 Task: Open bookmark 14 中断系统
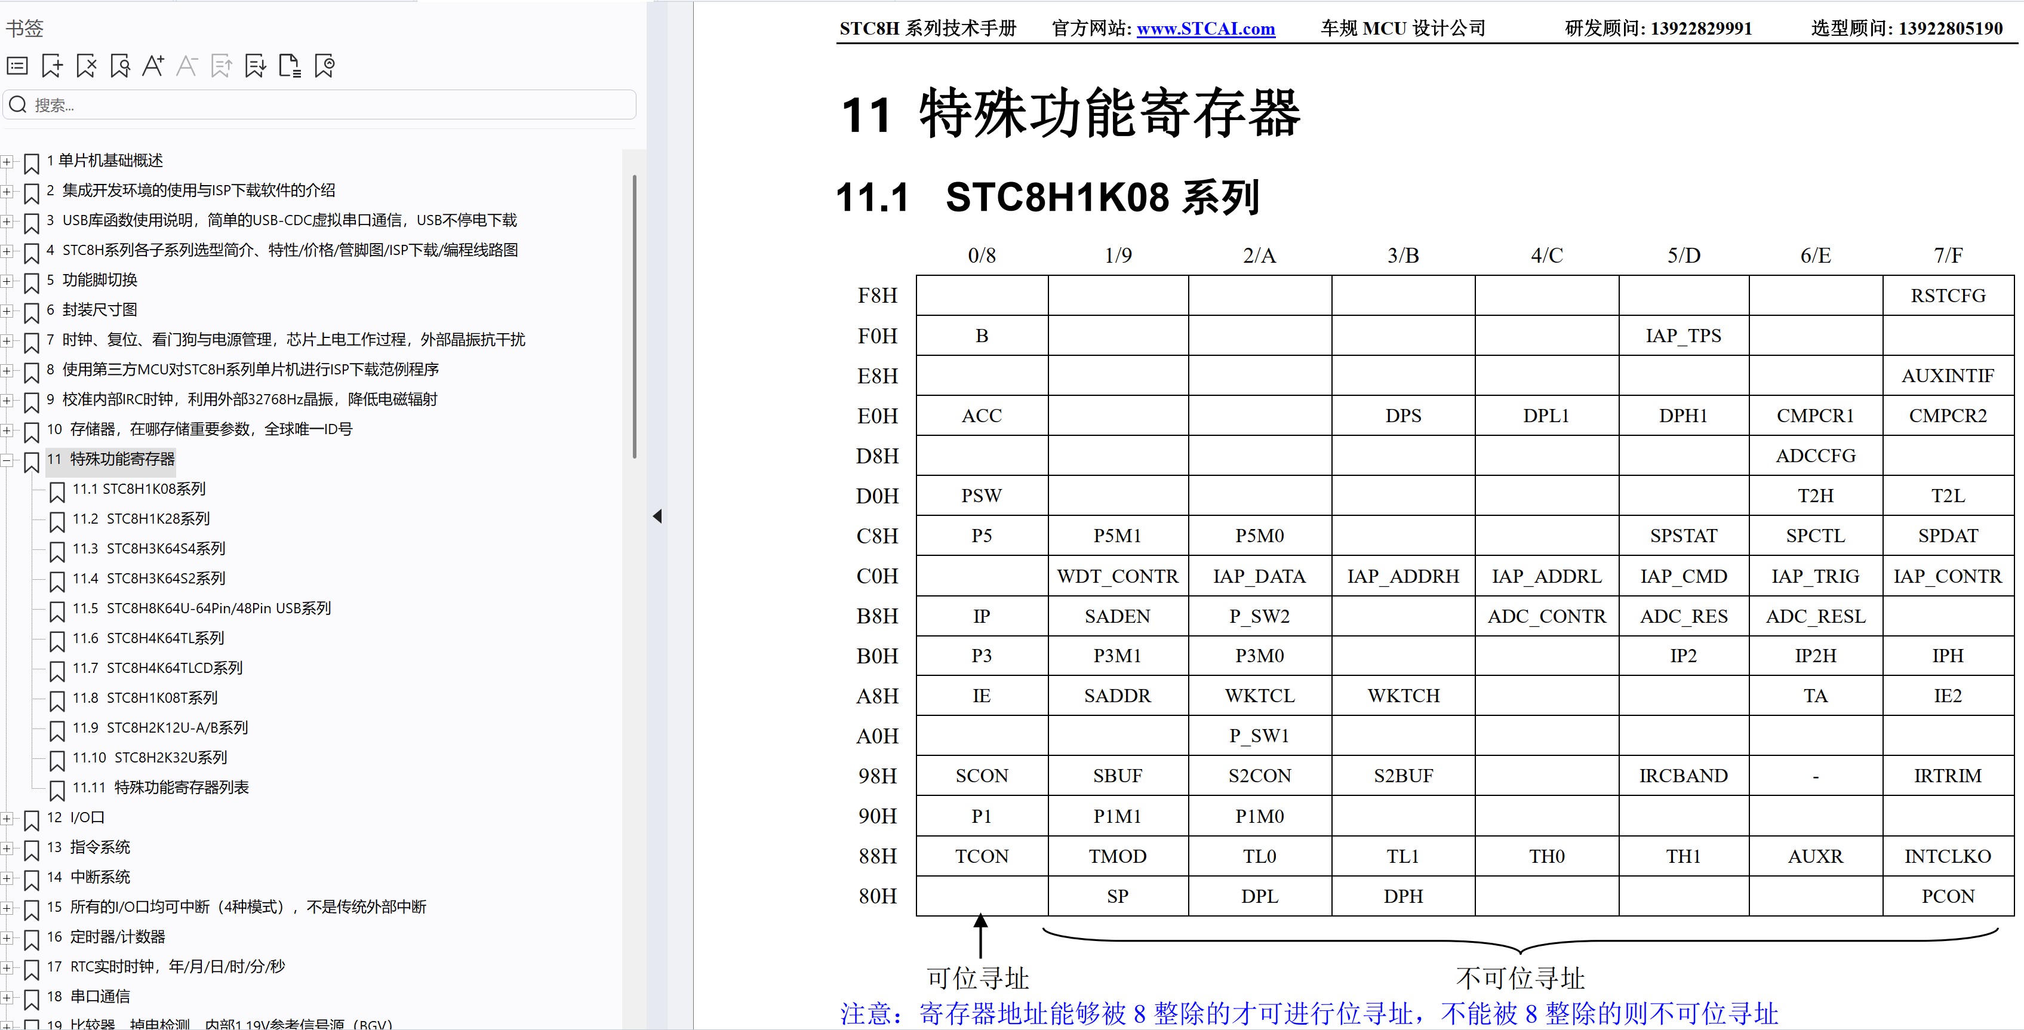coord(89,877)
